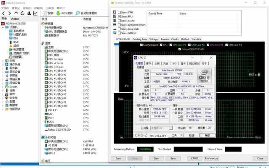
Task: Expand the 服务器 tree node
Action: pos(3,68)
